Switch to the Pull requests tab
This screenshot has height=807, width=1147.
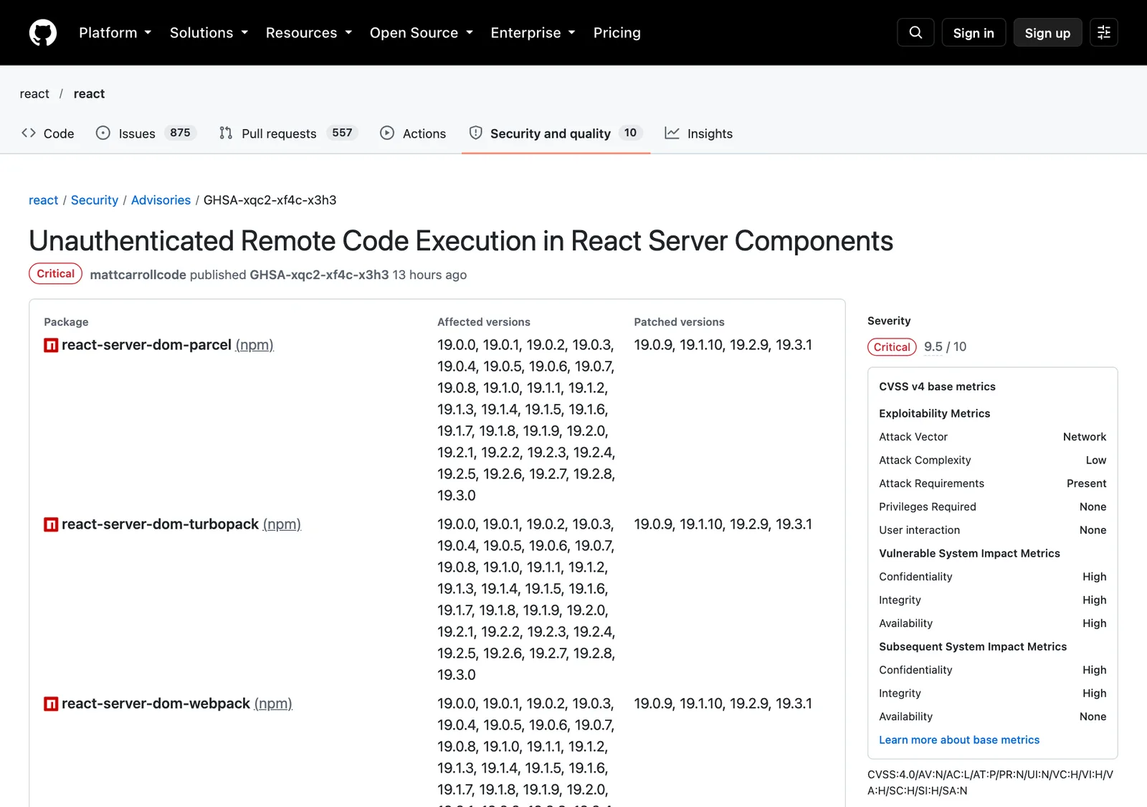click(x=289, y=133)
